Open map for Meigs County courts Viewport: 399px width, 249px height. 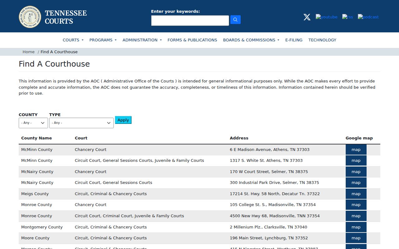point(356,194)
